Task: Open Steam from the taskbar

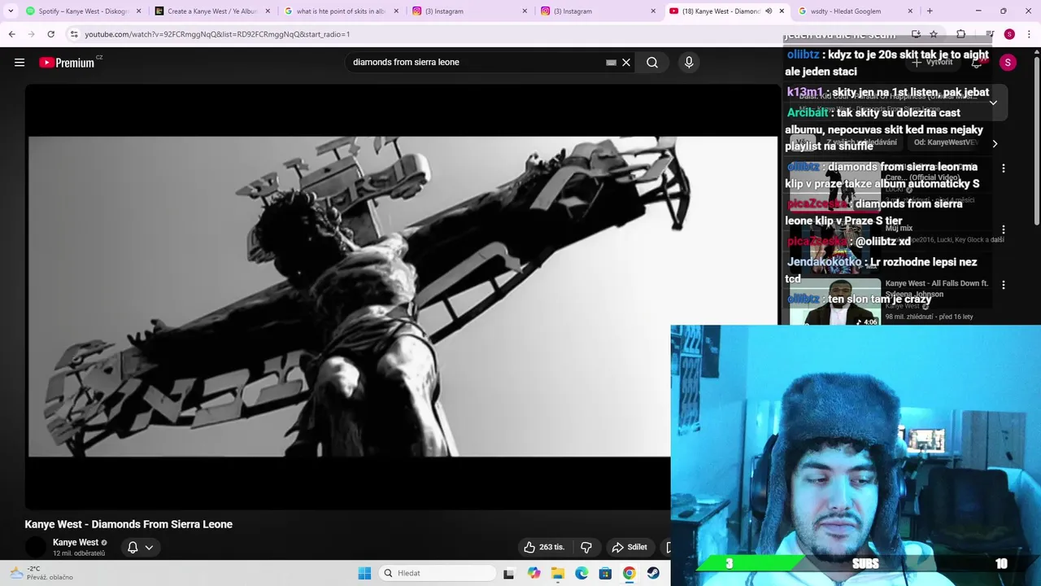Action: 653,573
